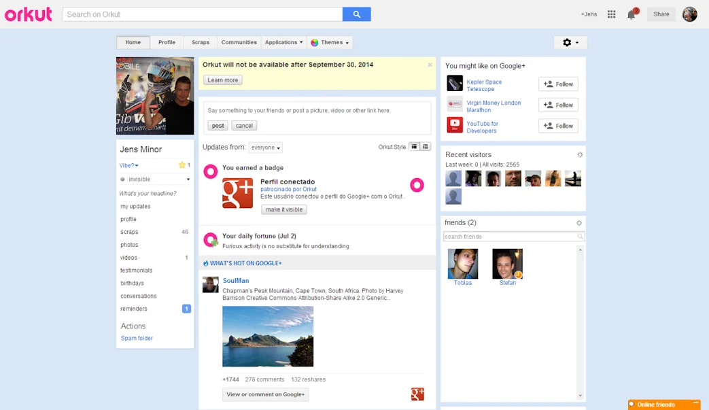This screenshot has height=410, width=709.
Task: Click the Google+ badge icon
Action: coord(237,193)
